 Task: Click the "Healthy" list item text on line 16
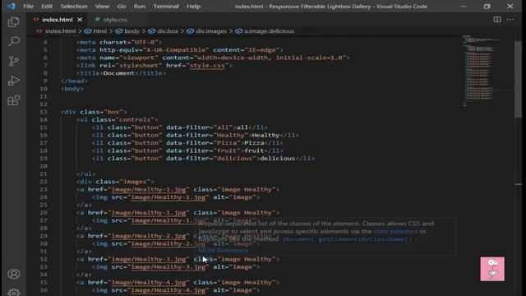(265, 135)
